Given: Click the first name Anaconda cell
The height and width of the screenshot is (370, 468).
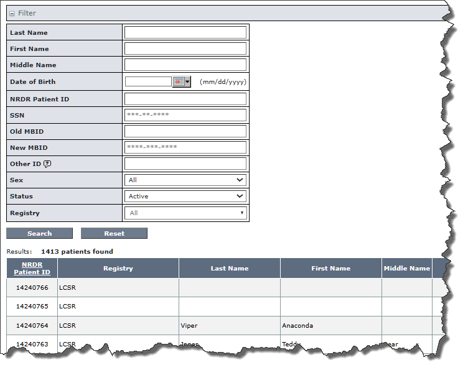Looking at the screenshot, I should point(331,326).
